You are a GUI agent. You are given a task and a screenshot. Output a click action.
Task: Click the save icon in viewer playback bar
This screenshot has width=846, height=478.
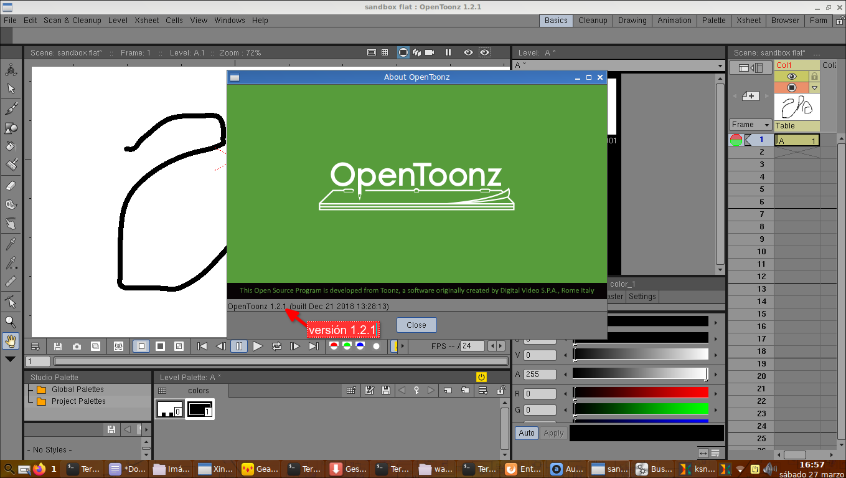[58, 346]
